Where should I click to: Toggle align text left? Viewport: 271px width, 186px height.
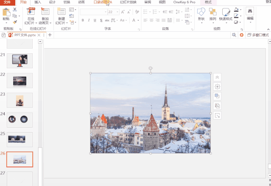[x=145, y=20]
